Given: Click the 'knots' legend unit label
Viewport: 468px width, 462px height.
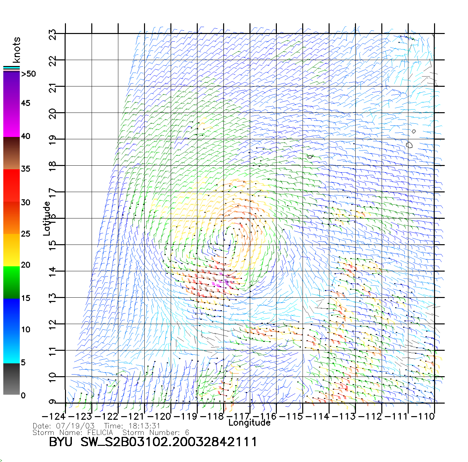Looking at the screenshot, I should click(x=16, y=50).
